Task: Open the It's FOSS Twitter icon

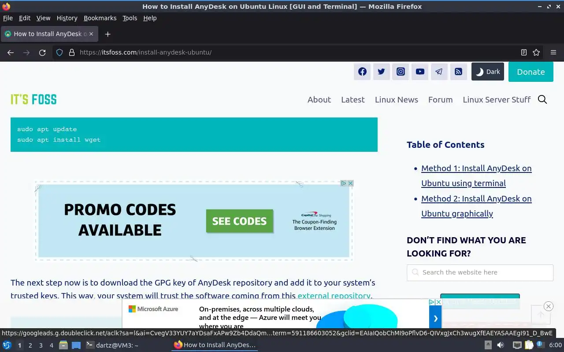Action: point(382,72)
